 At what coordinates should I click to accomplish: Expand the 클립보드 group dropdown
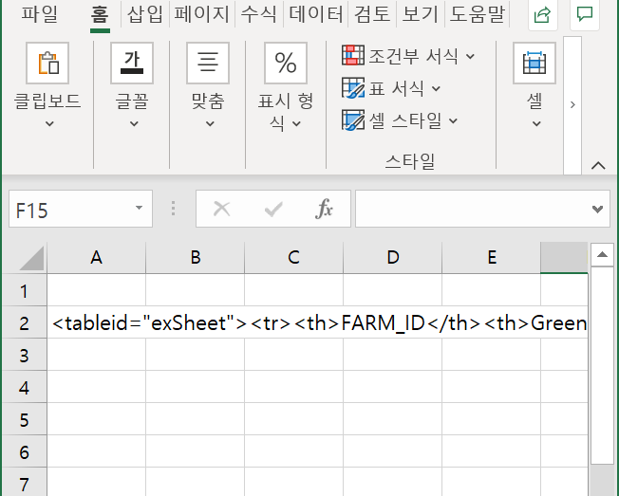[x=49, y=124]
